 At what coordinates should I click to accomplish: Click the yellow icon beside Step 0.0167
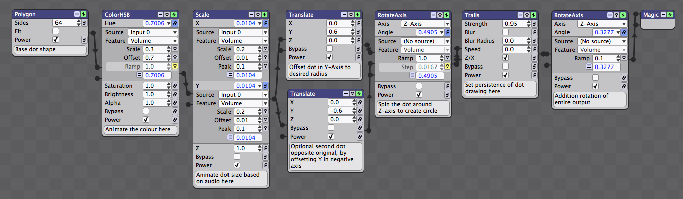[x=448, y=67]
